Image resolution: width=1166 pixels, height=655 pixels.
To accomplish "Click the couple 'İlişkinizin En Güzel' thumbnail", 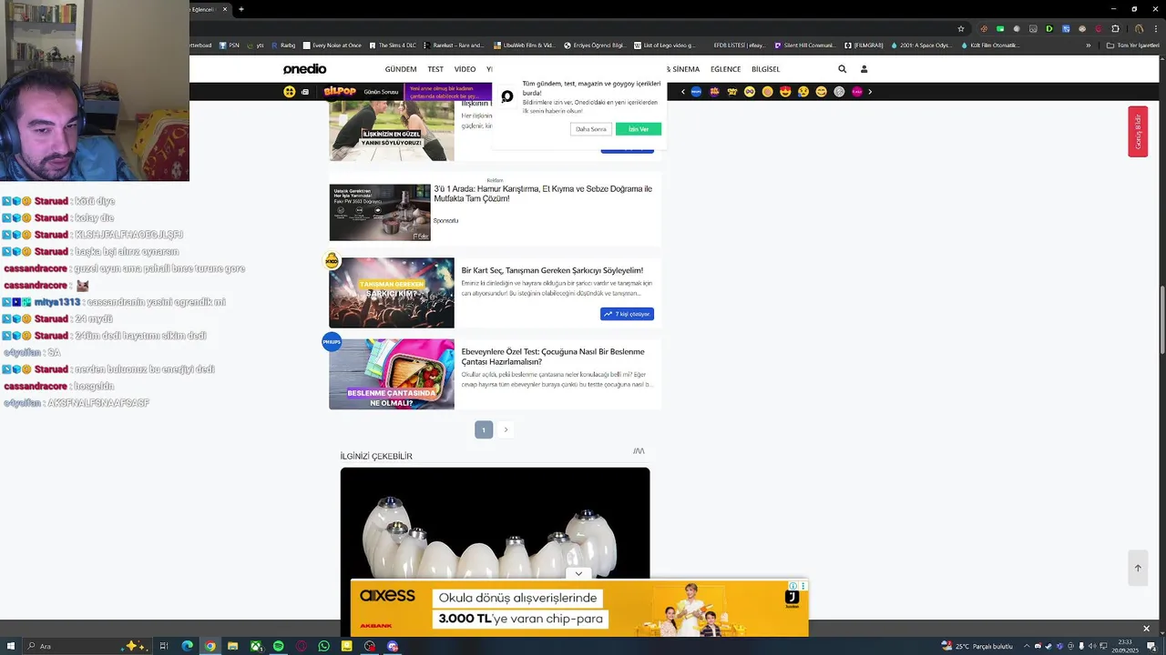I will (392, 131).
